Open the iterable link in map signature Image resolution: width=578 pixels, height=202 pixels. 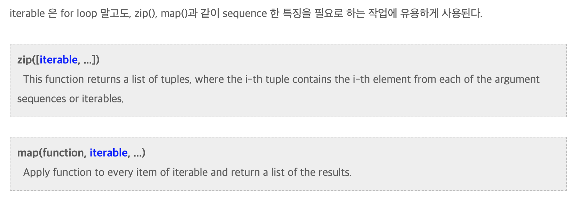pos(109,153)
